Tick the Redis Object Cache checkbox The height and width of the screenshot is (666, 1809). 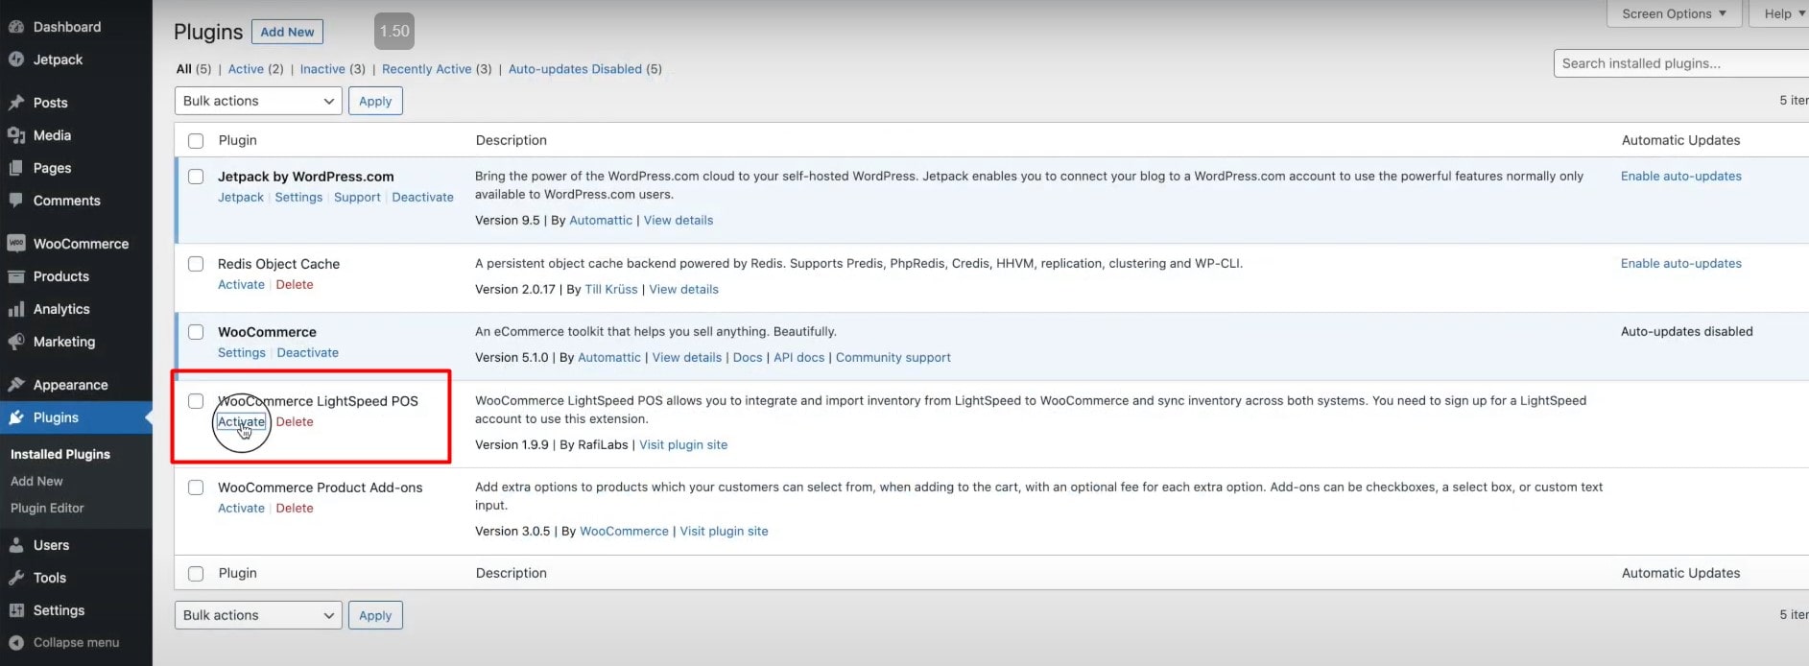click(x=196, y=264)
